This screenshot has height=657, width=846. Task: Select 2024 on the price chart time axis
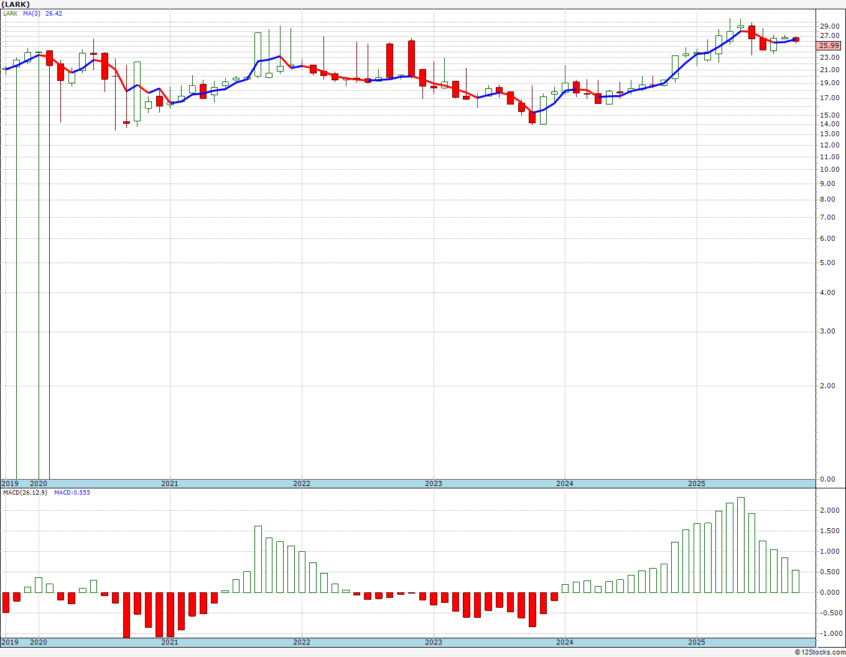tap(565, 483)
